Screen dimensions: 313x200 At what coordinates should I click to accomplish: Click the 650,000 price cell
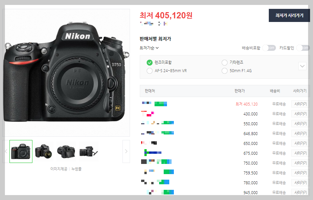coord(250,144)
